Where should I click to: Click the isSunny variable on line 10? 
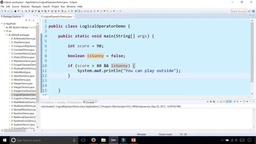click(119, 66)
